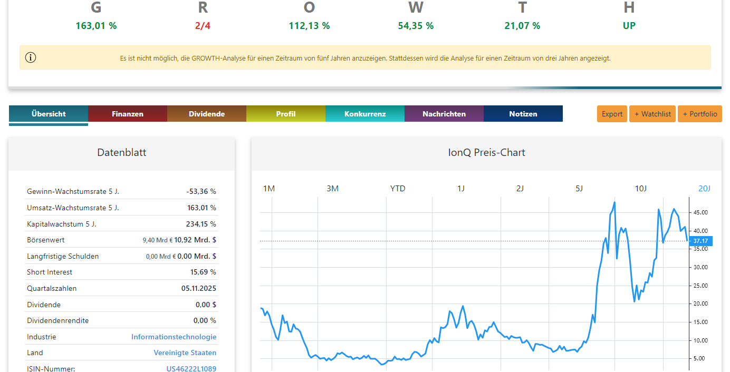Image resolution: width=730 pixels, height=372 pixels.
Task: Click the Datenblatt panel heading
Action: pos(122,152)
